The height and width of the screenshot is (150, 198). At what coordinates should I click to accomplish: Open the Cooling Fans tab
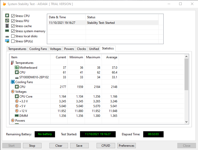[x=38, y=49]
